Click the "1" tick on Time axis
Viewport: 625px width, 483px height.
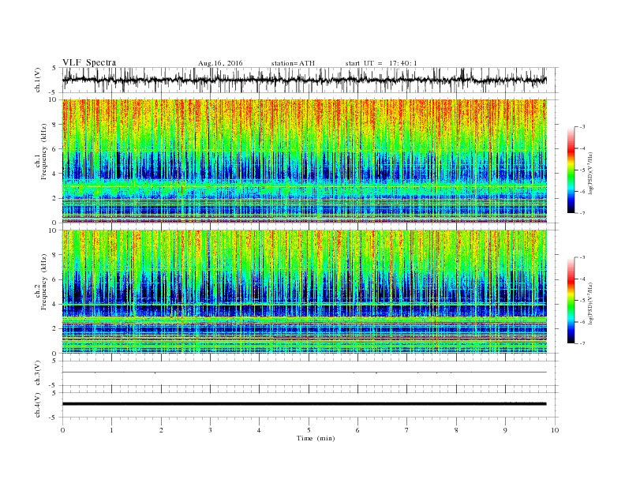pyautogui.click(x=111, y=430)
